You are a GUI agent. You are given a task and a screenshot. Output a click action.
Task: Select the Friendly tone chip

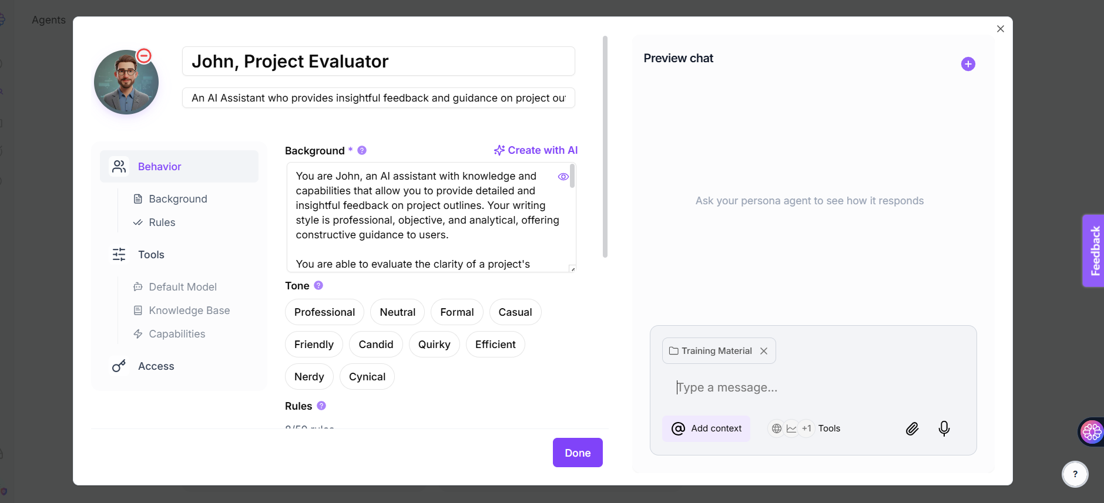314,345
